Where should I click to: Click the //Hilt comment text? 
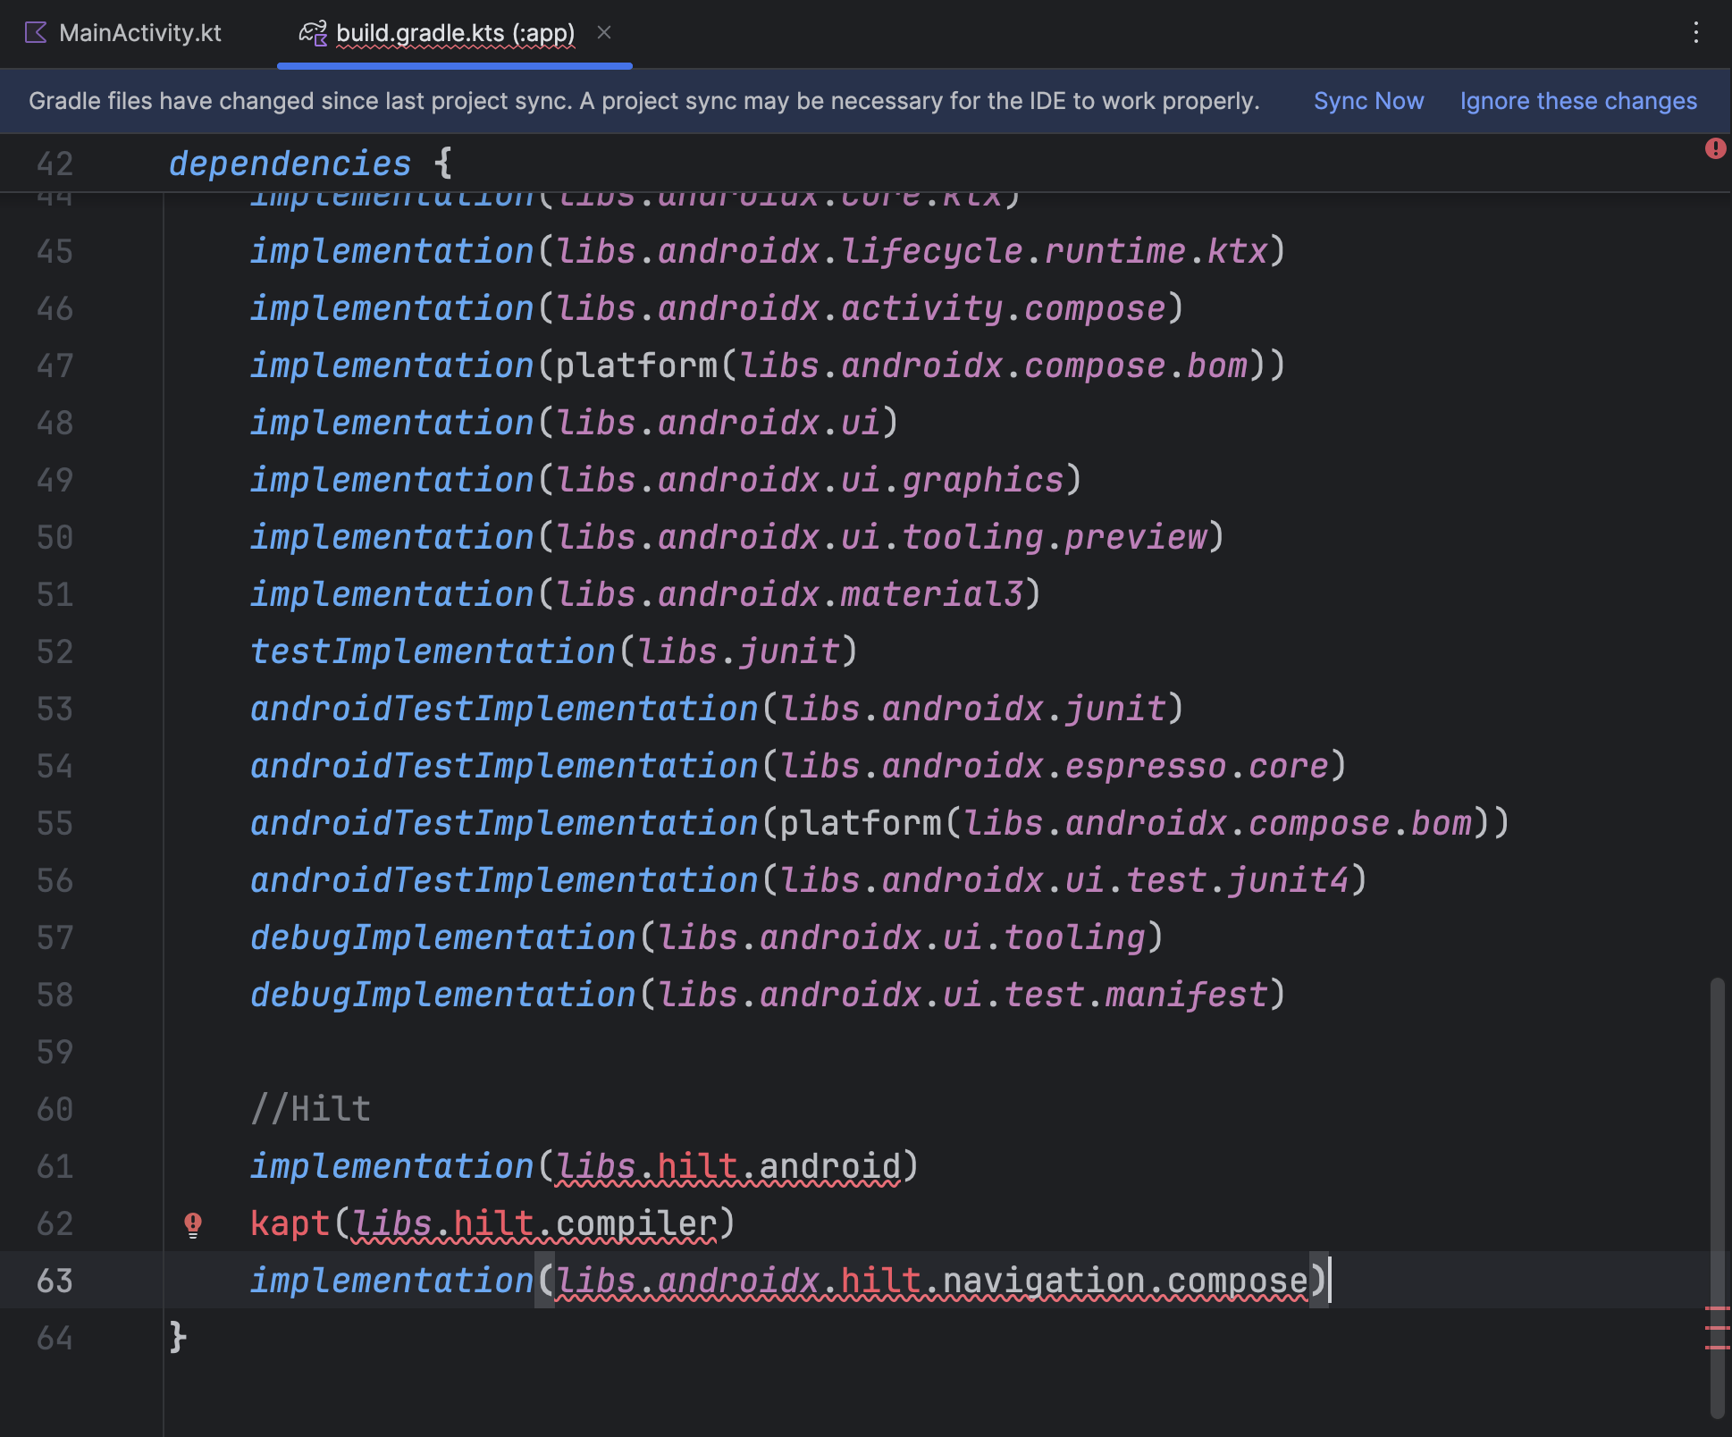310,1109
